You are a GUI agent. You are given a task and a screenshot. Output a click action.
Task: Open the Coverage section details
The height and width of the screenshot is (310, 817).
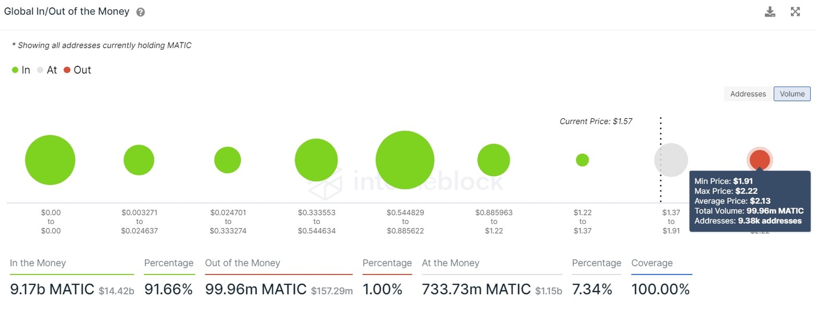(652, 263)
